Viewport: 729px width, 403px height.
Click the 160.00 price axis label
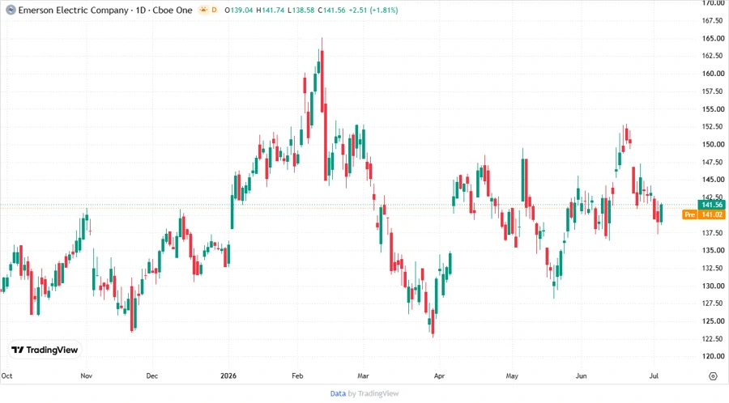click(x=713, y=74)
